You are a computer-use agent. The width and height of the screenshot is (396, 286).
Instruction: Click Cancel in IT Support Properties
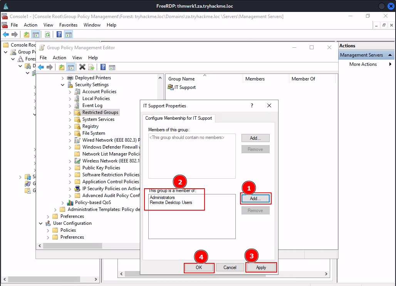(230, 267)
